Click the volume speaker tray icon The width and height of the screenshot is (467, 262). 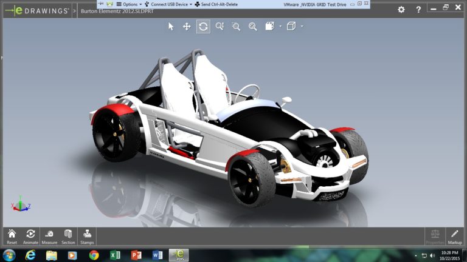[432, 255]
